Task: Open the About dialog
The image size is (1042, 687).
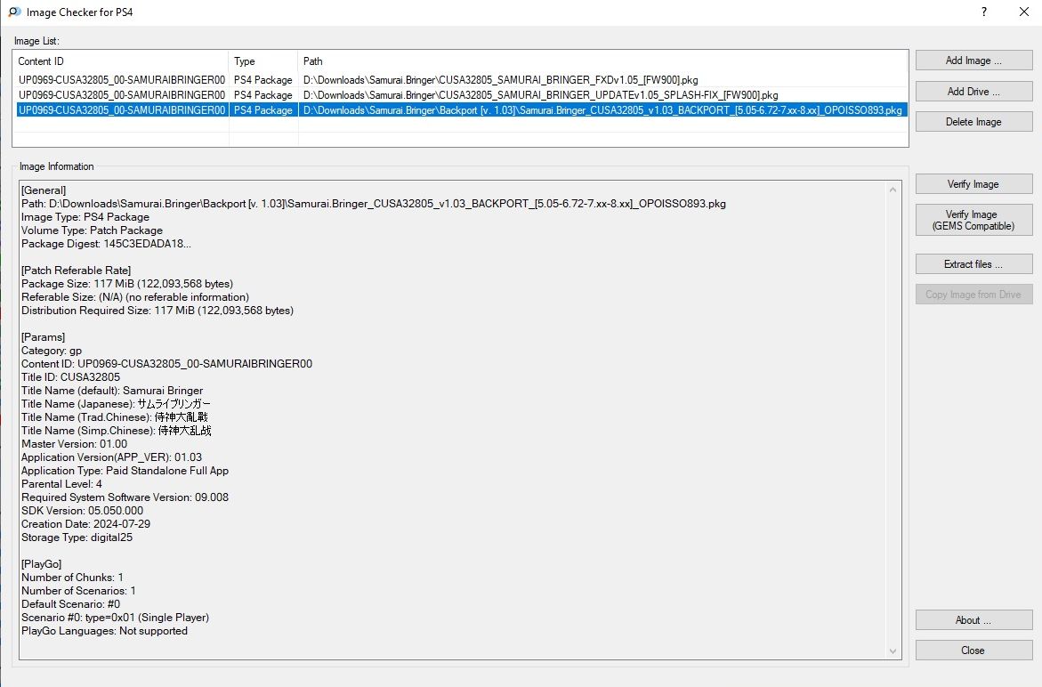Action: tap(973, 620)
